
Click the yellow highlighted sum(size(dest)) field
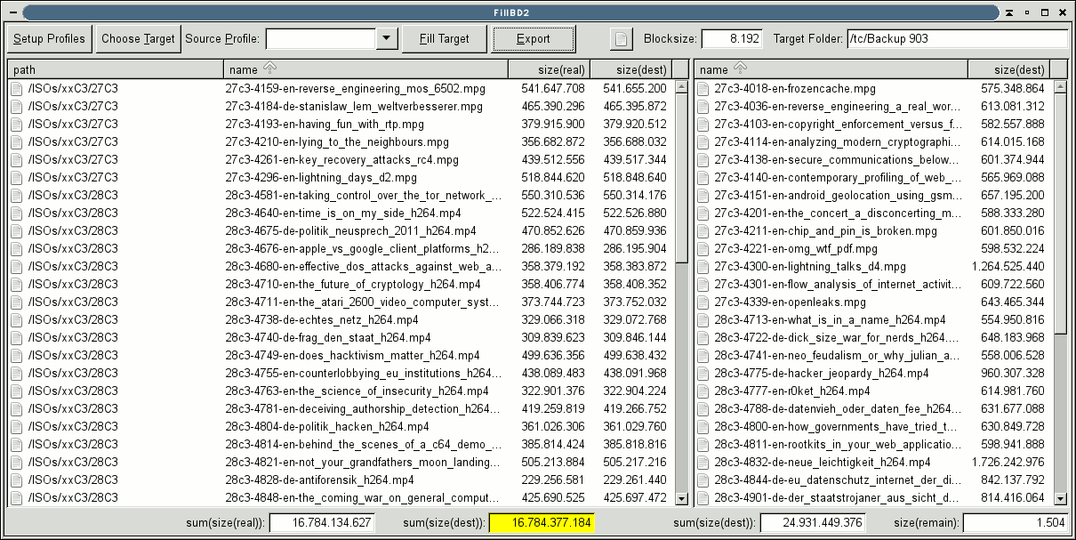point(542,523)
